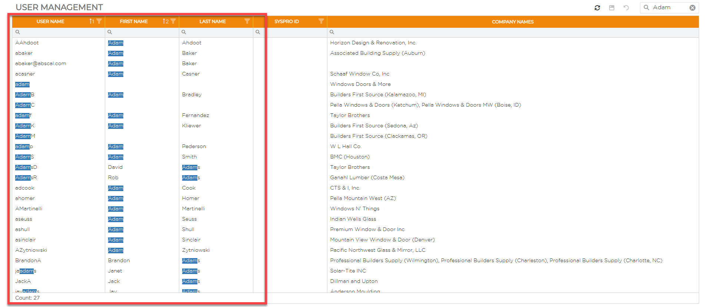
Task: Click the undo icon in the toolbar
Action: 626,8
